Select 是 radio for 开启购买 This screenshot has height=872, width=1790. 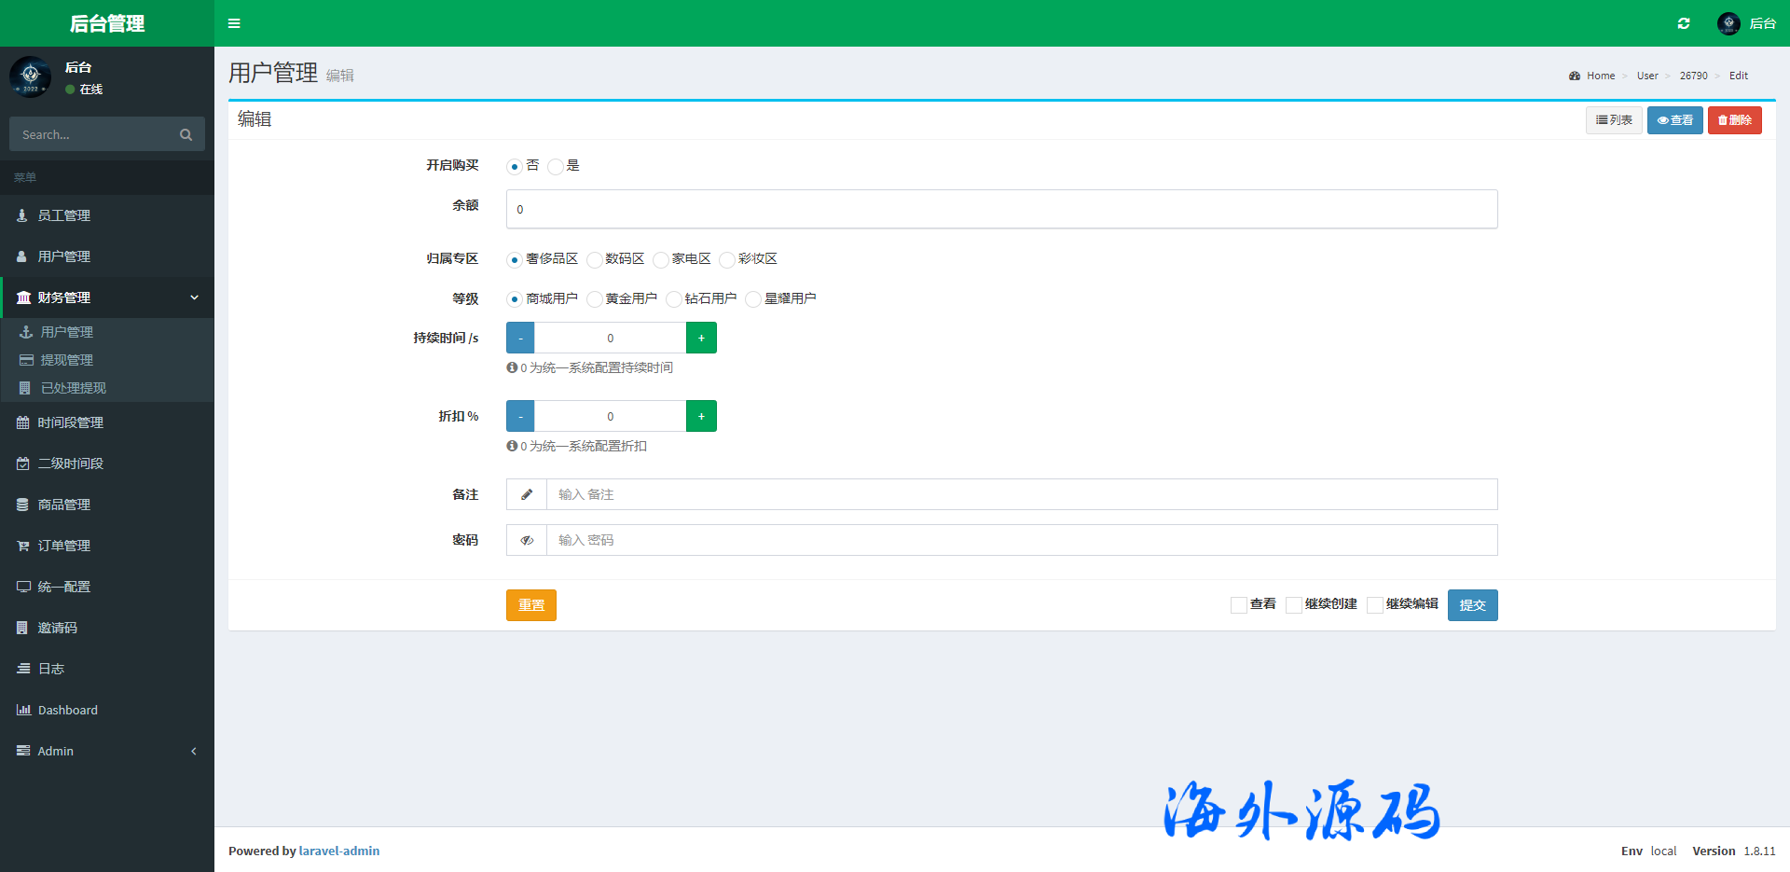point(556,167)
